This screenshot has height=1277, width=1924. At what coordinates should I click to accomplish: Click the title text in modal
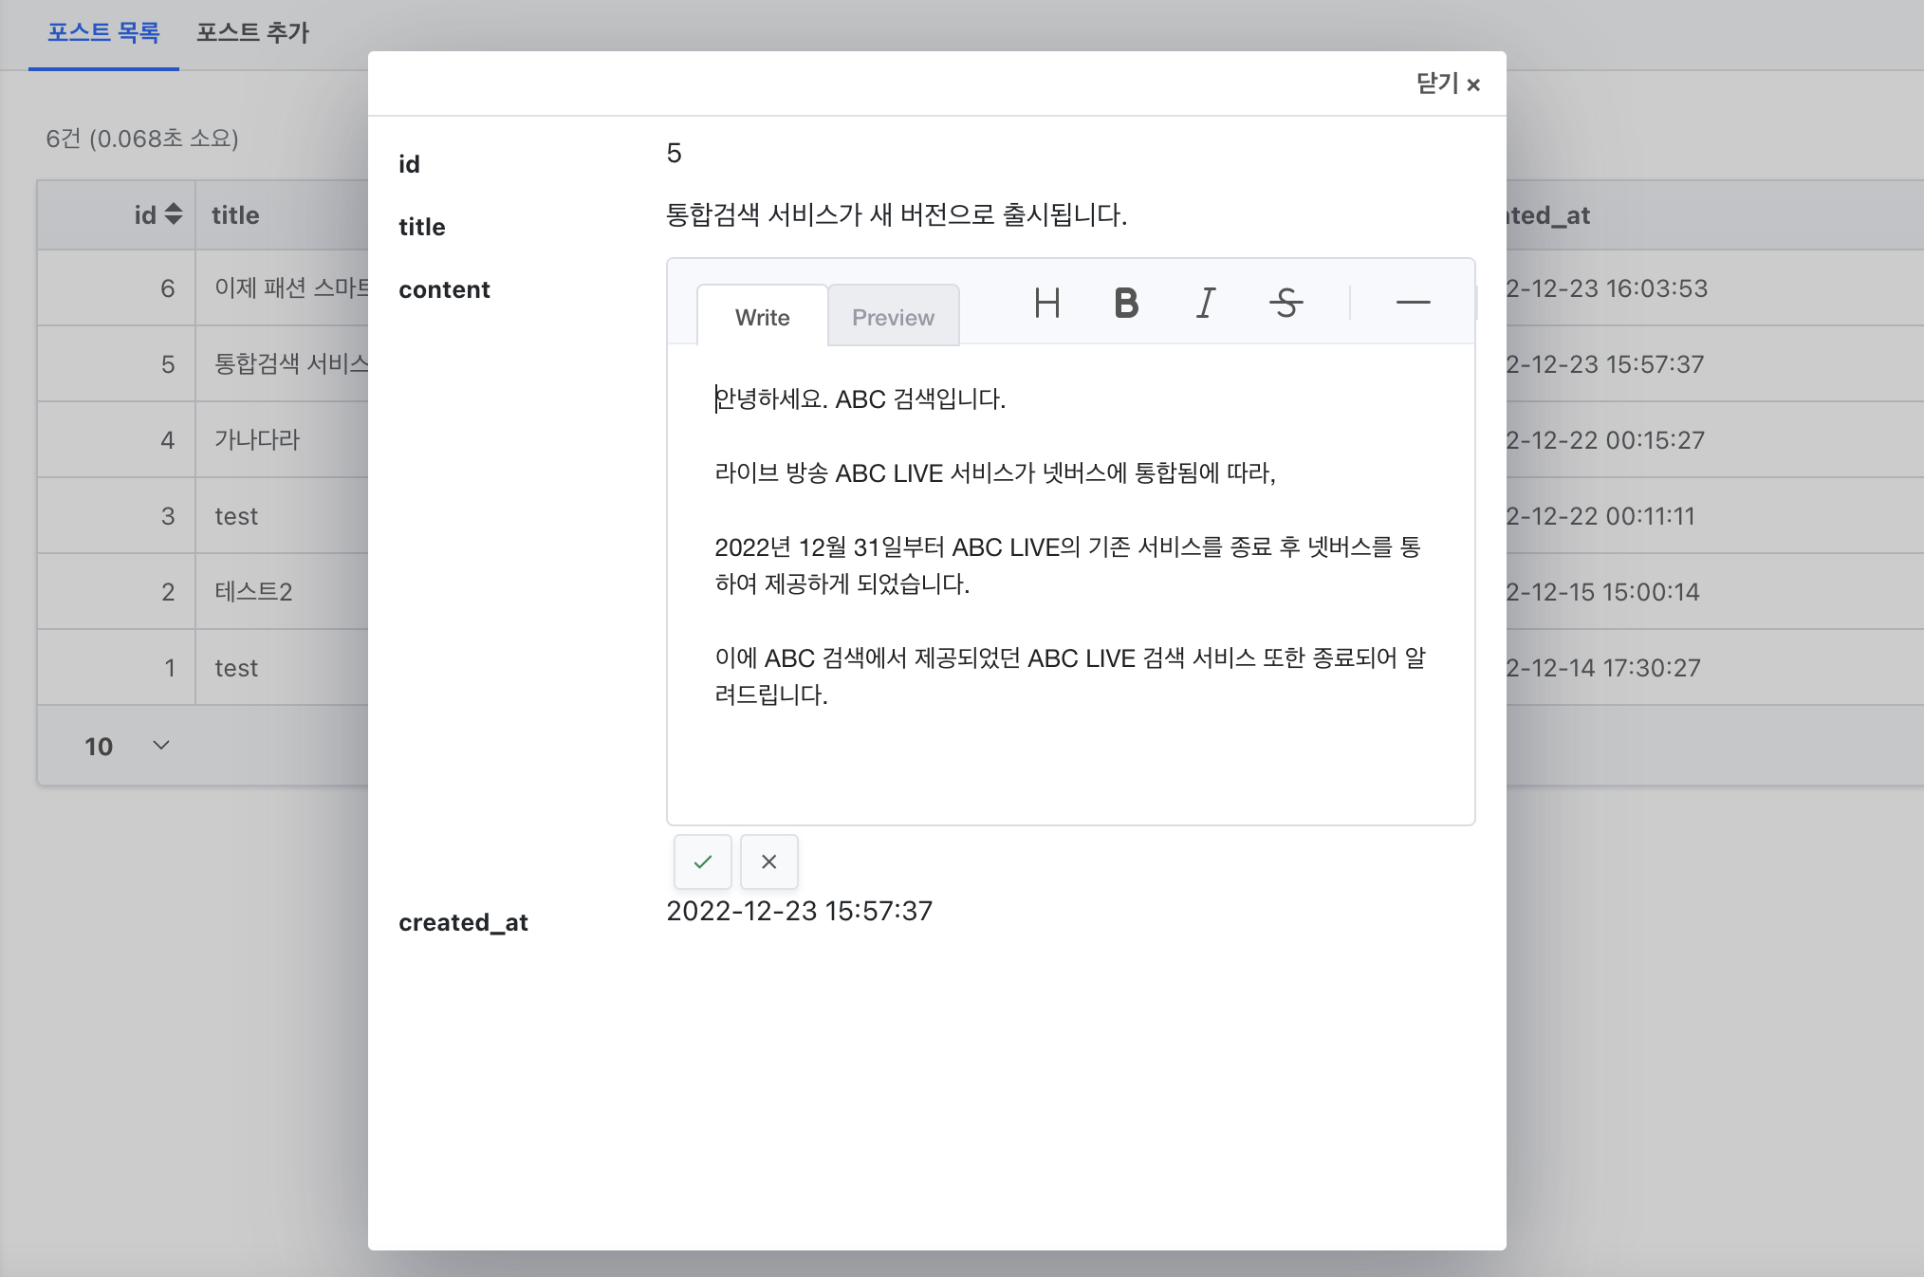click(x=896, y=215)
